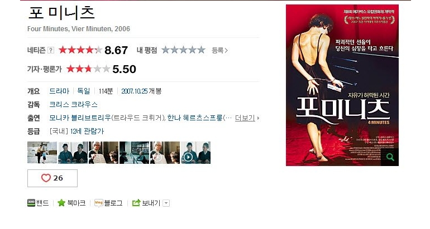Image resolution: width=430 pixels, height=229 pixels.
Task: Click the heart like icon
Action: tap(46, 178)
